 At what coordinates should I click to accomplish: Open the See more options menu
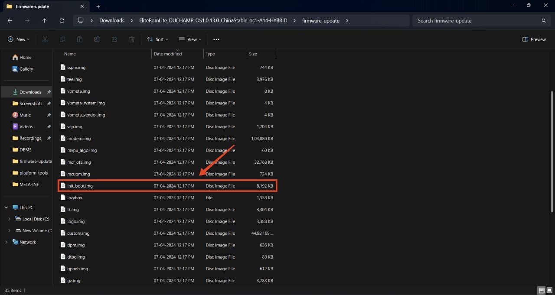point(216,39)
